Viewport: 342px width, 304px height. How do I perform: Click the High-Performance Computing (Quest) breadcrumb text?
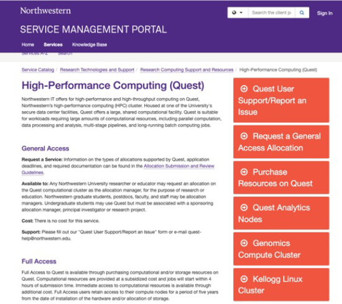(278, 70)
